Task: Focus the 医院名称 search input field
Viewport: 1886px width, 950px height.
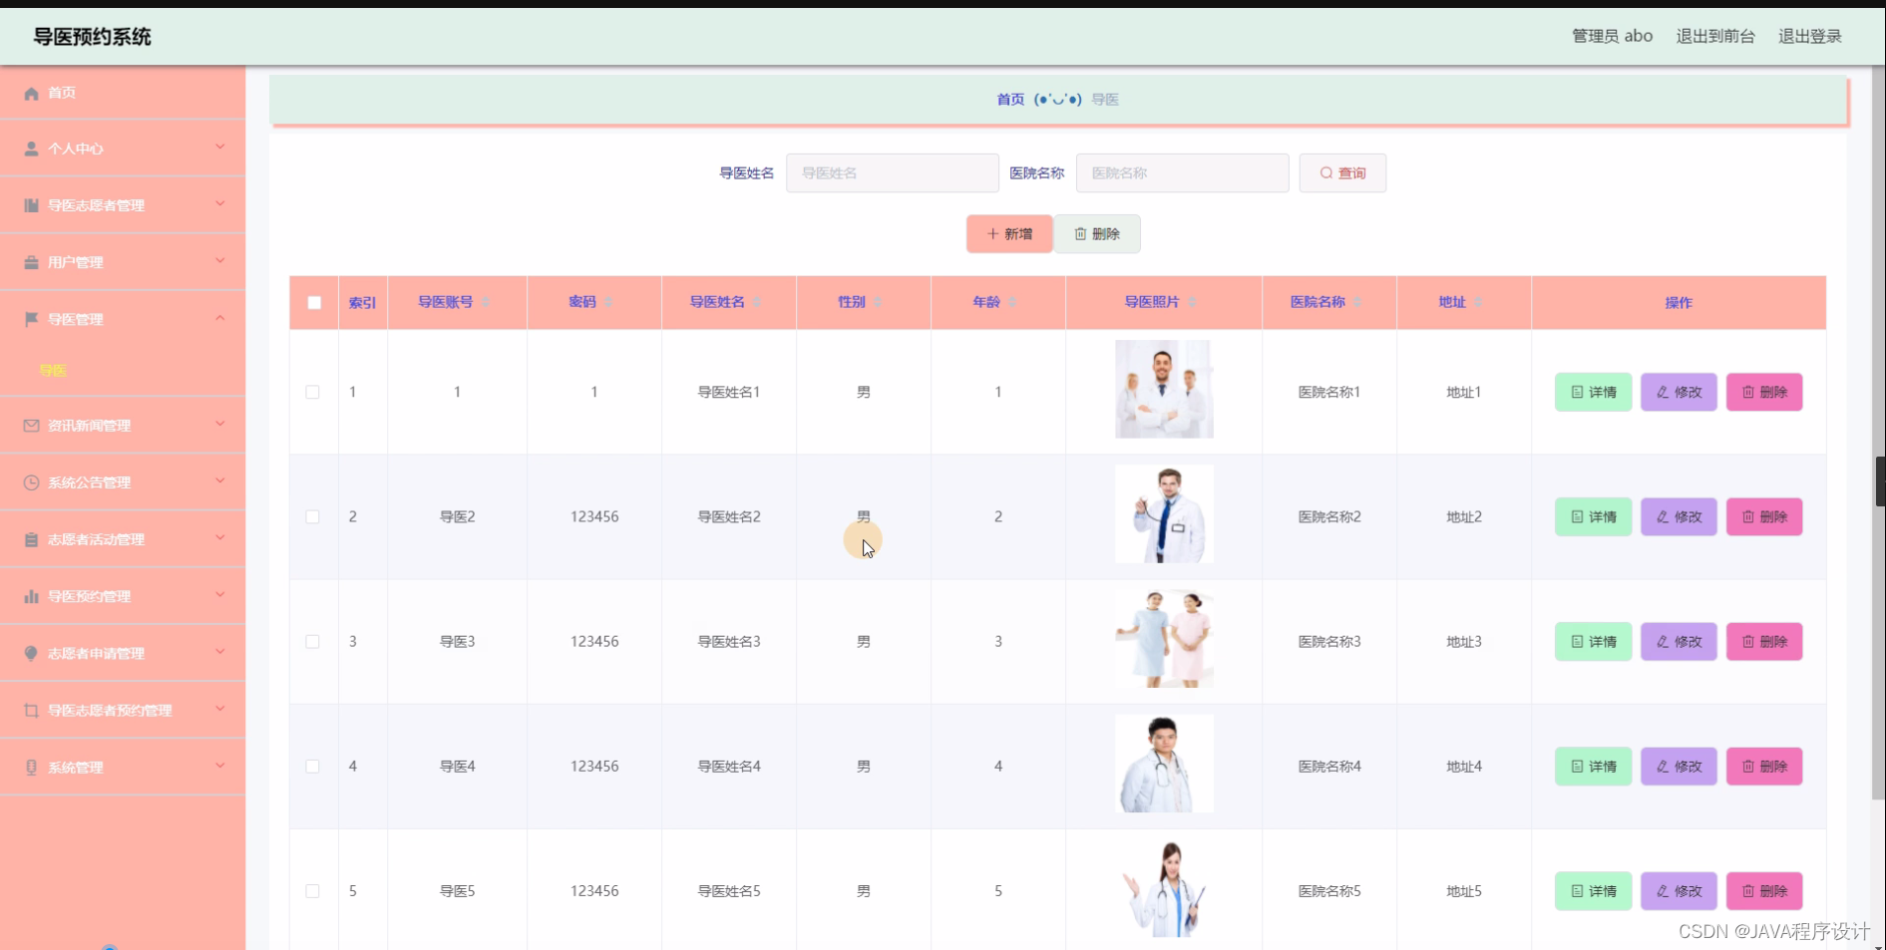Action: tap(1182, 172)
